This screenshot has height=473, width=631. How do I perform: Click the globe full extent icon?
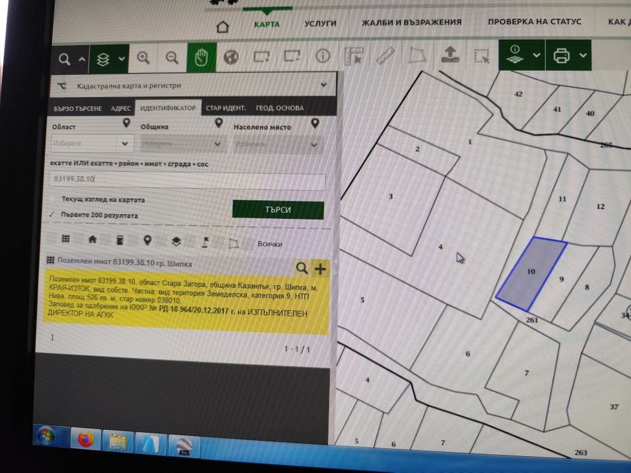[231, 57]
